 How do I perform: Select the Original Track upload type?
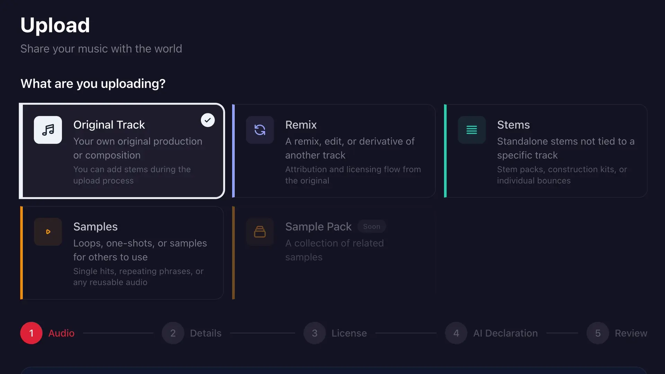(x=121, y=151)
